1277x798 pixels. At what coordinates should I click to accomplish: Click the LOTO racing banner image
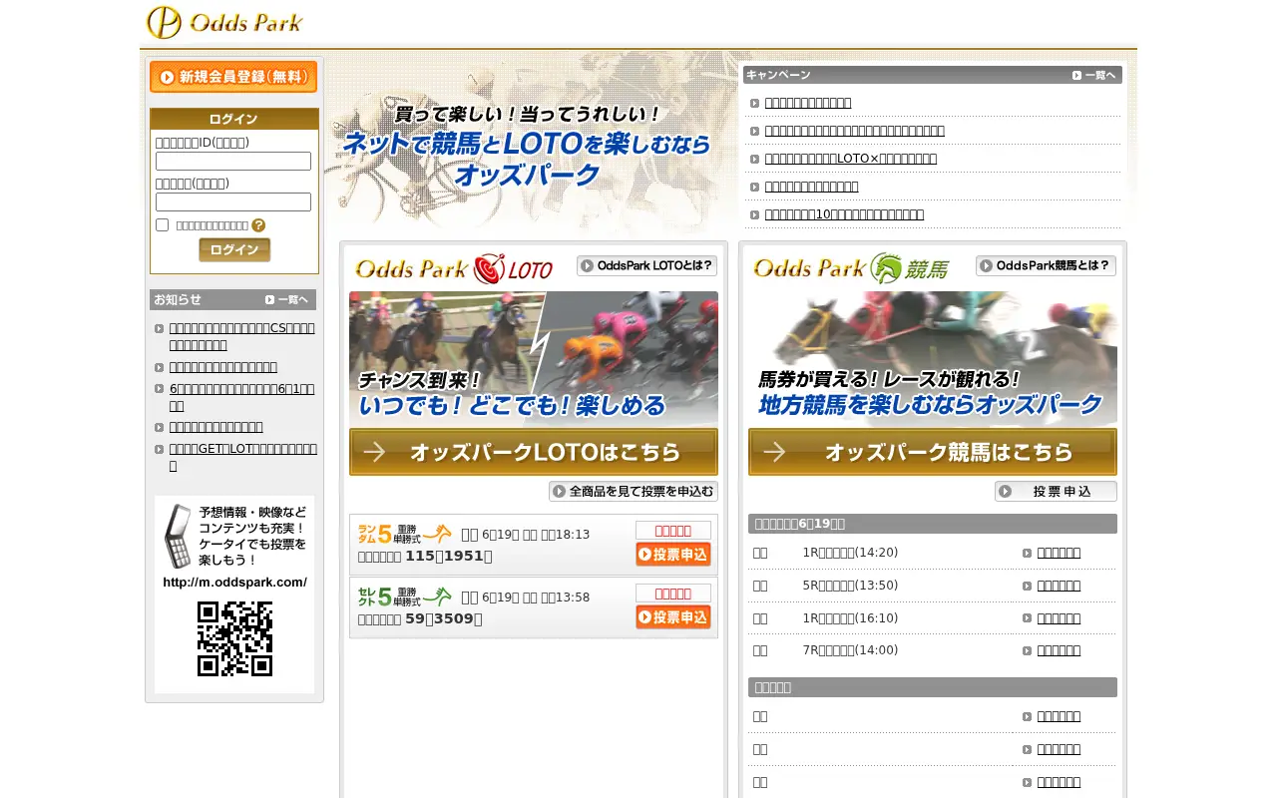(534, 358)
